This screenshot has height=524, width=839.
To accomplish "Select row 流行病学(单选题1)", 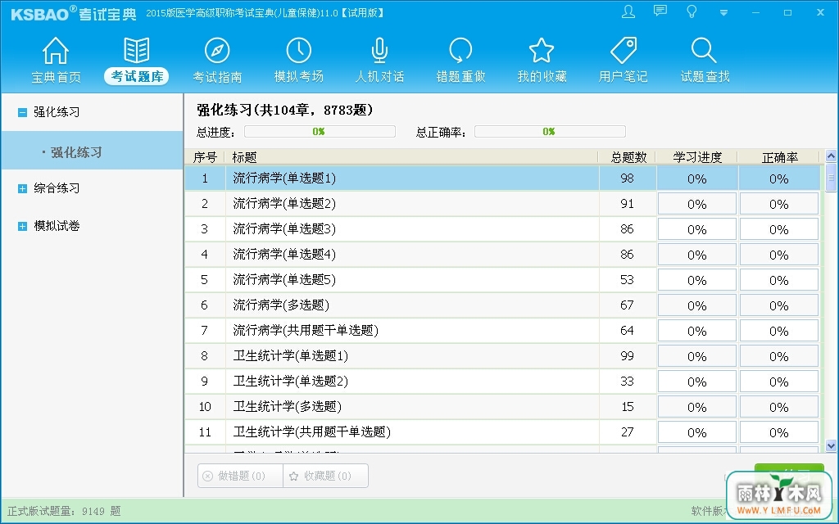I will pyautogui.click(x=502, y=178).
